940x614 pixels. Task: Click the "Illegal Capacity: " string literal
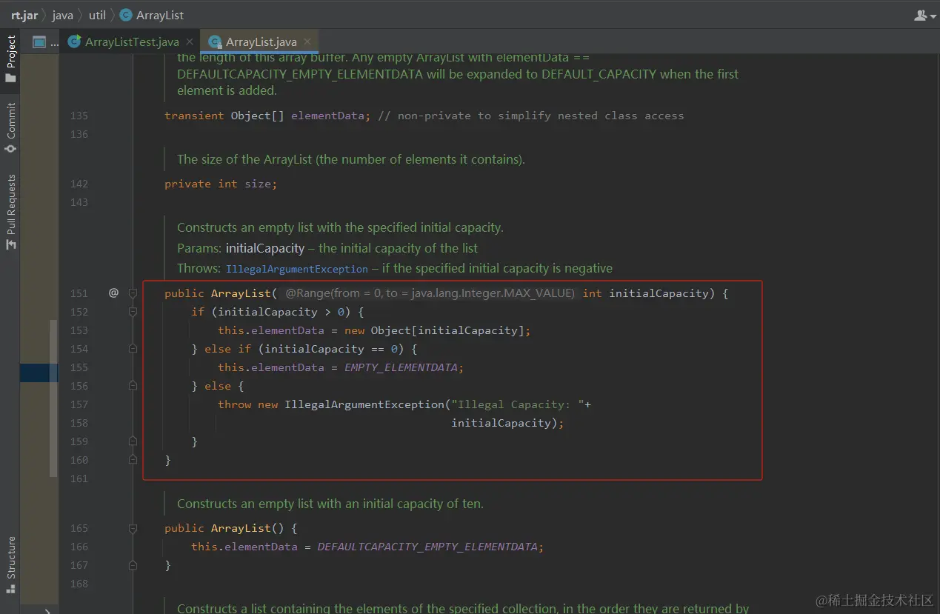518,404
